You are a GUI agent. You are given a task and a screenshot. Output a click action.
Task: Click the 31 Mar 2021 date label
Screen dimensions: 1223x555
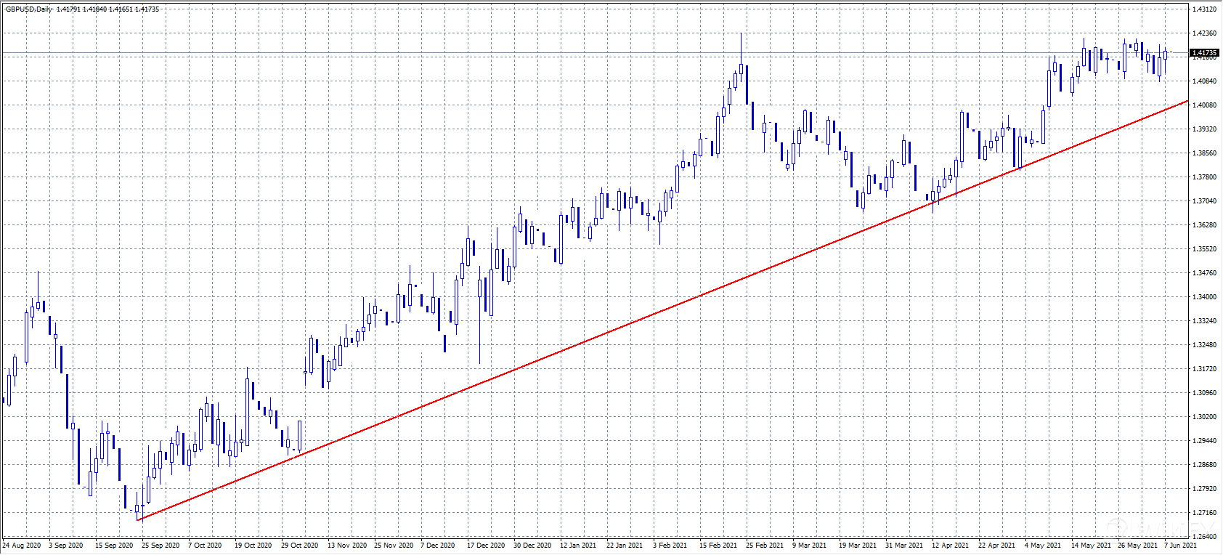click(x=903, y=546)
